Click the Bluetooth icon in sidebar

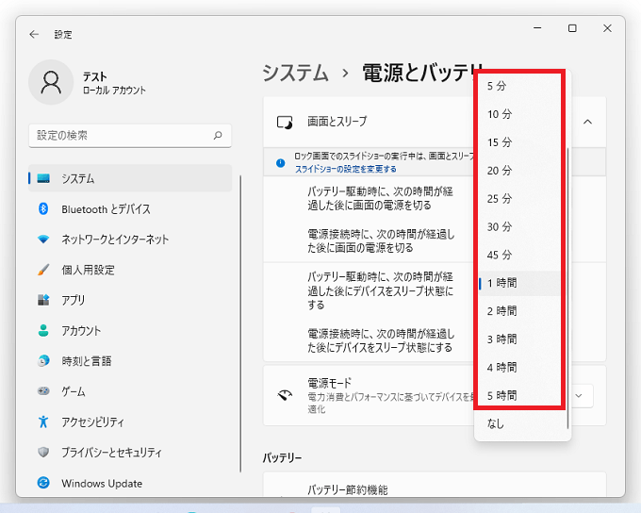43,208
